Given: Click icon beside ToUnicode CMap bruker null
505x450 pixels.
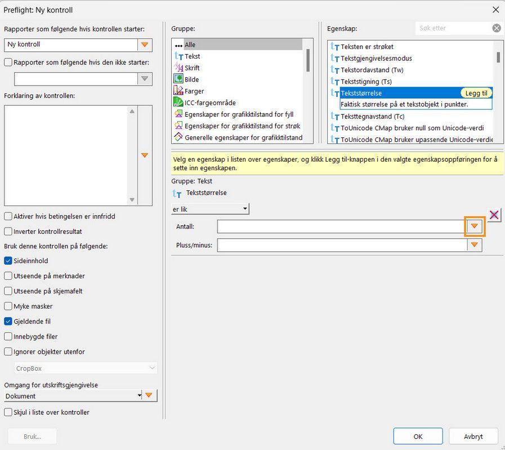Looking at the screenshot, I should tap(335, 128).
